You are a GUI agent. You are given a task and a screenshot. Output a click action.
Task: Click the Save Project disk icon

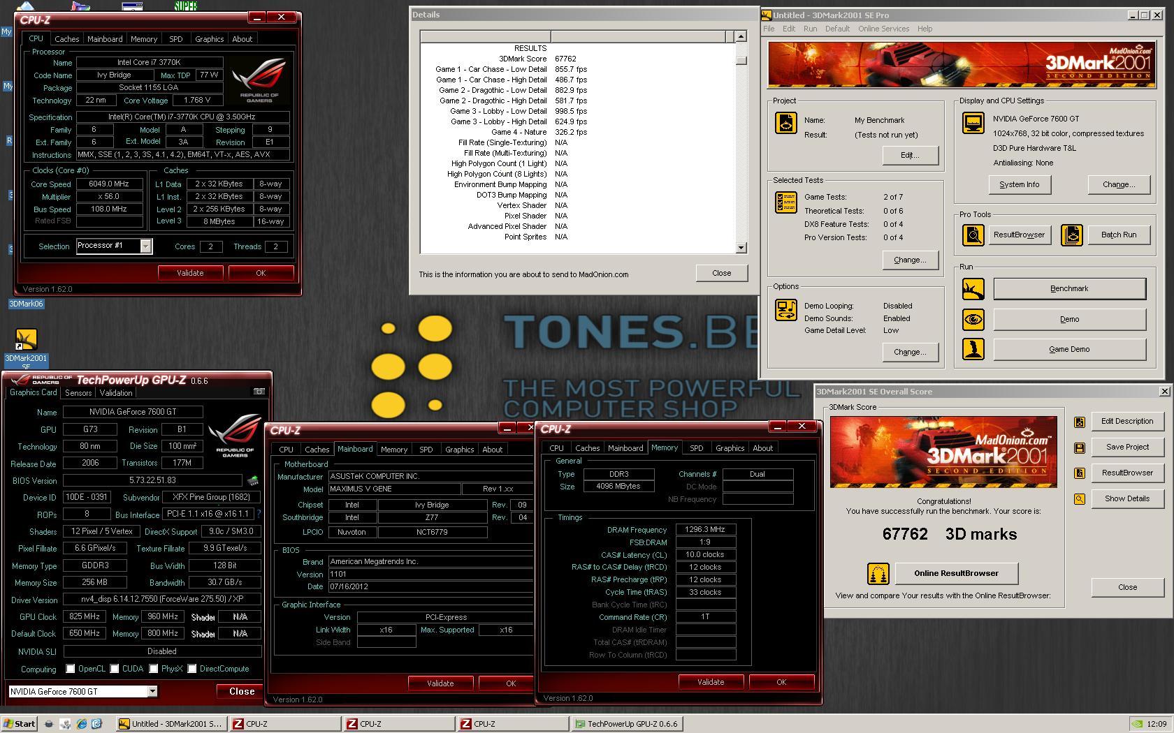click(1080, 447)
